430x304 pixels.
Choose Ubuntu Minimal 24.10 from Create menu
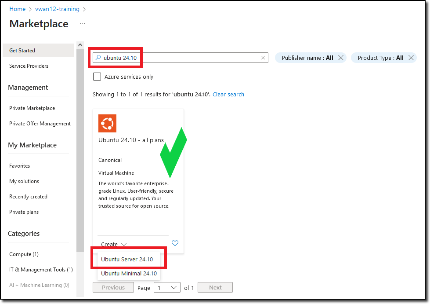(x=129, y=274)
